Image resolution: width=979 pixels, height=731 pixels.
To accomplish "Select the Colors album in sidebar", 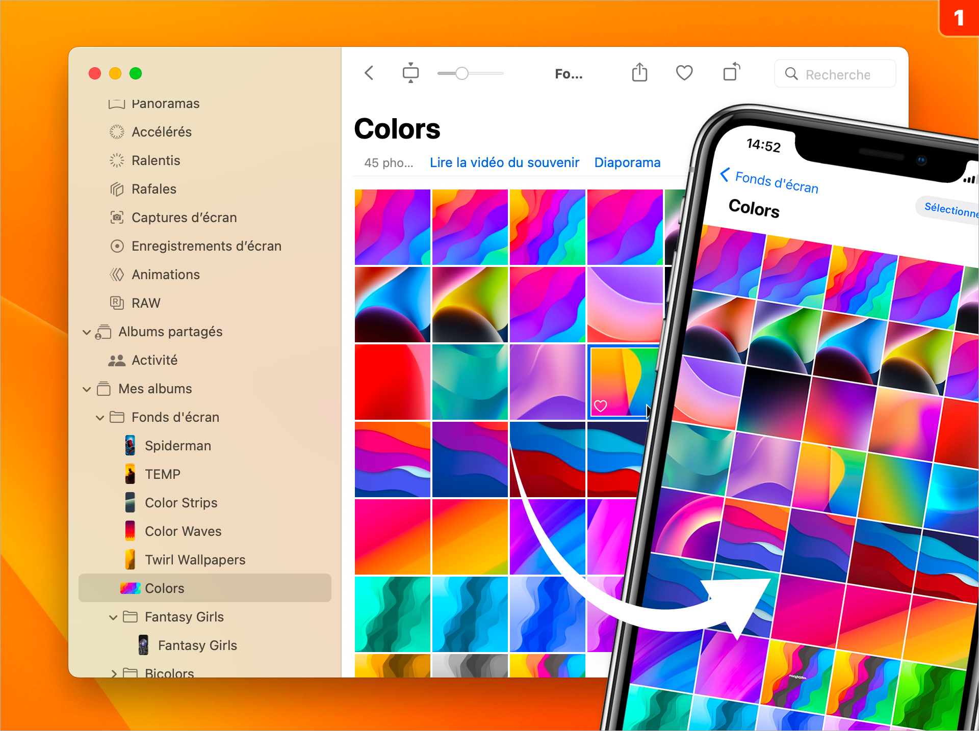I will pyautogui.click(x=163, y=588).
